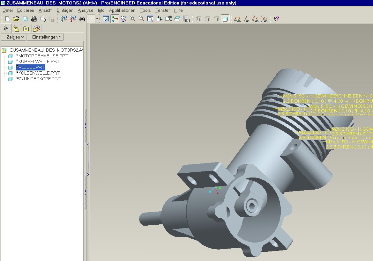
Task: Open the selection box dropdown arrow
Action: coord(97,19)
